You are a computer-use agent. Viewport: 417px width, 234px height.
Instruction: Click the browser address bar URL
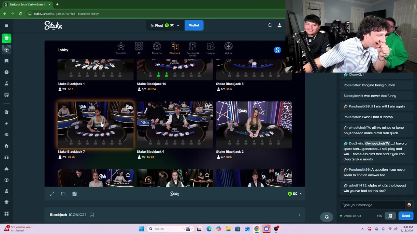[x=66, y=14]
